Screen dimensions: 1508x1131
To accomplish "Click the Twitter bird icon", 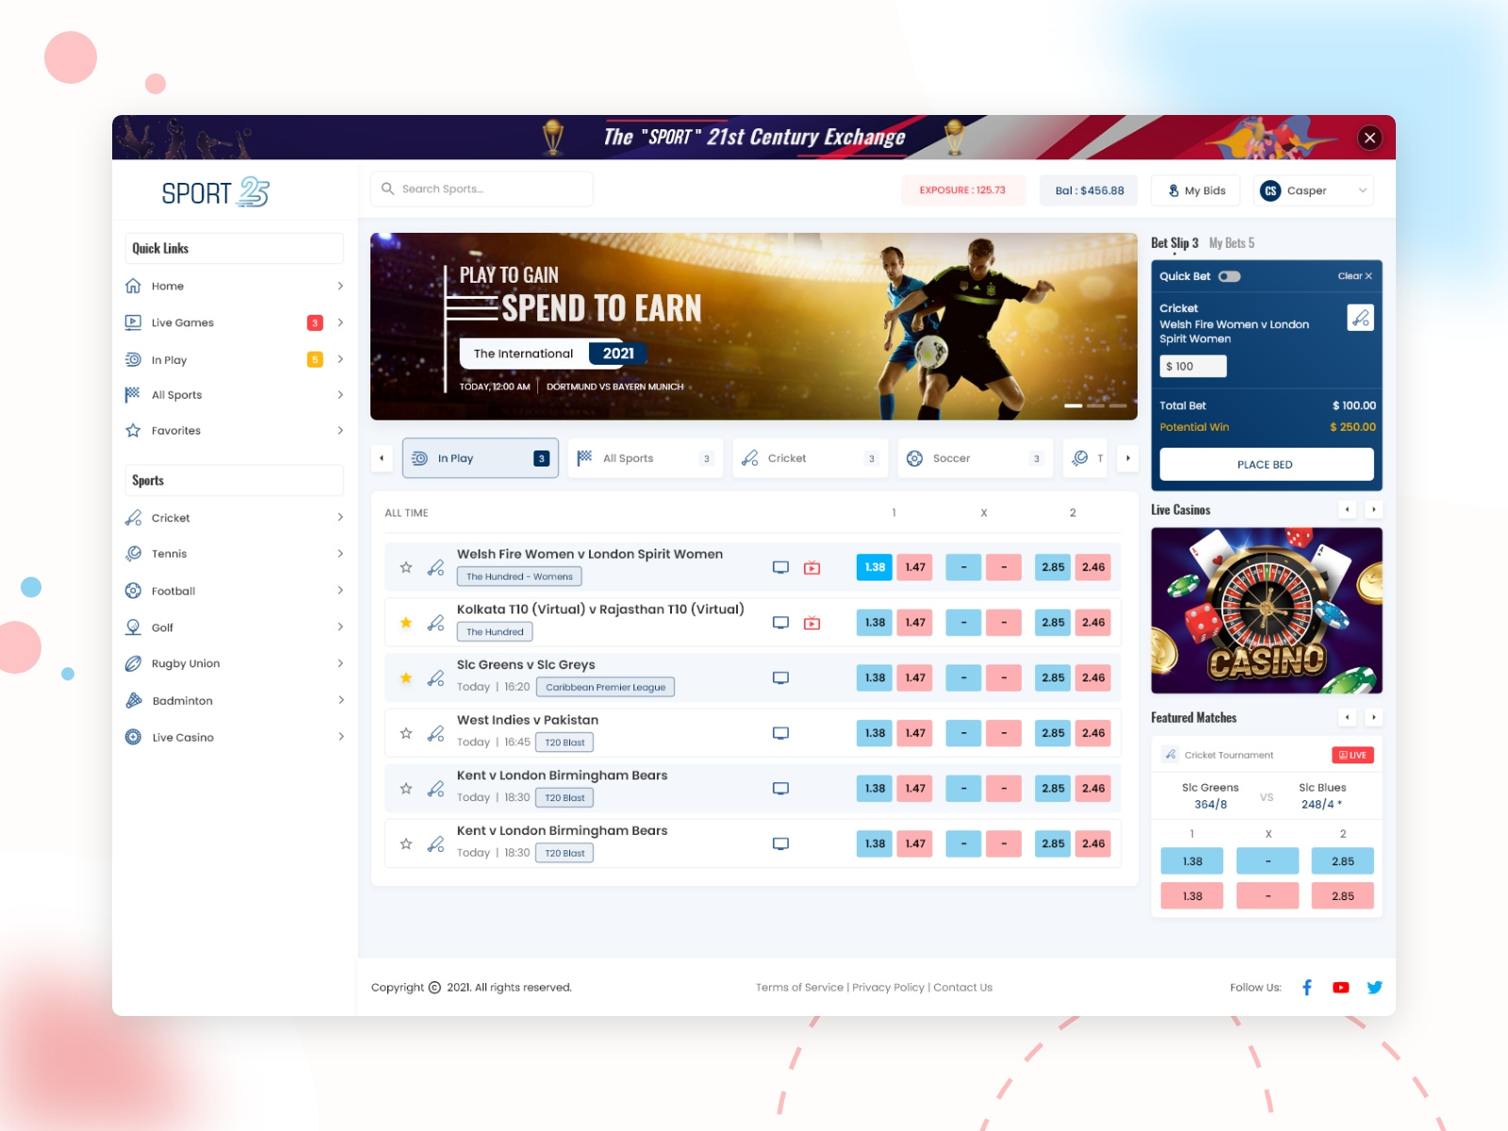I will pos(1374,987).
